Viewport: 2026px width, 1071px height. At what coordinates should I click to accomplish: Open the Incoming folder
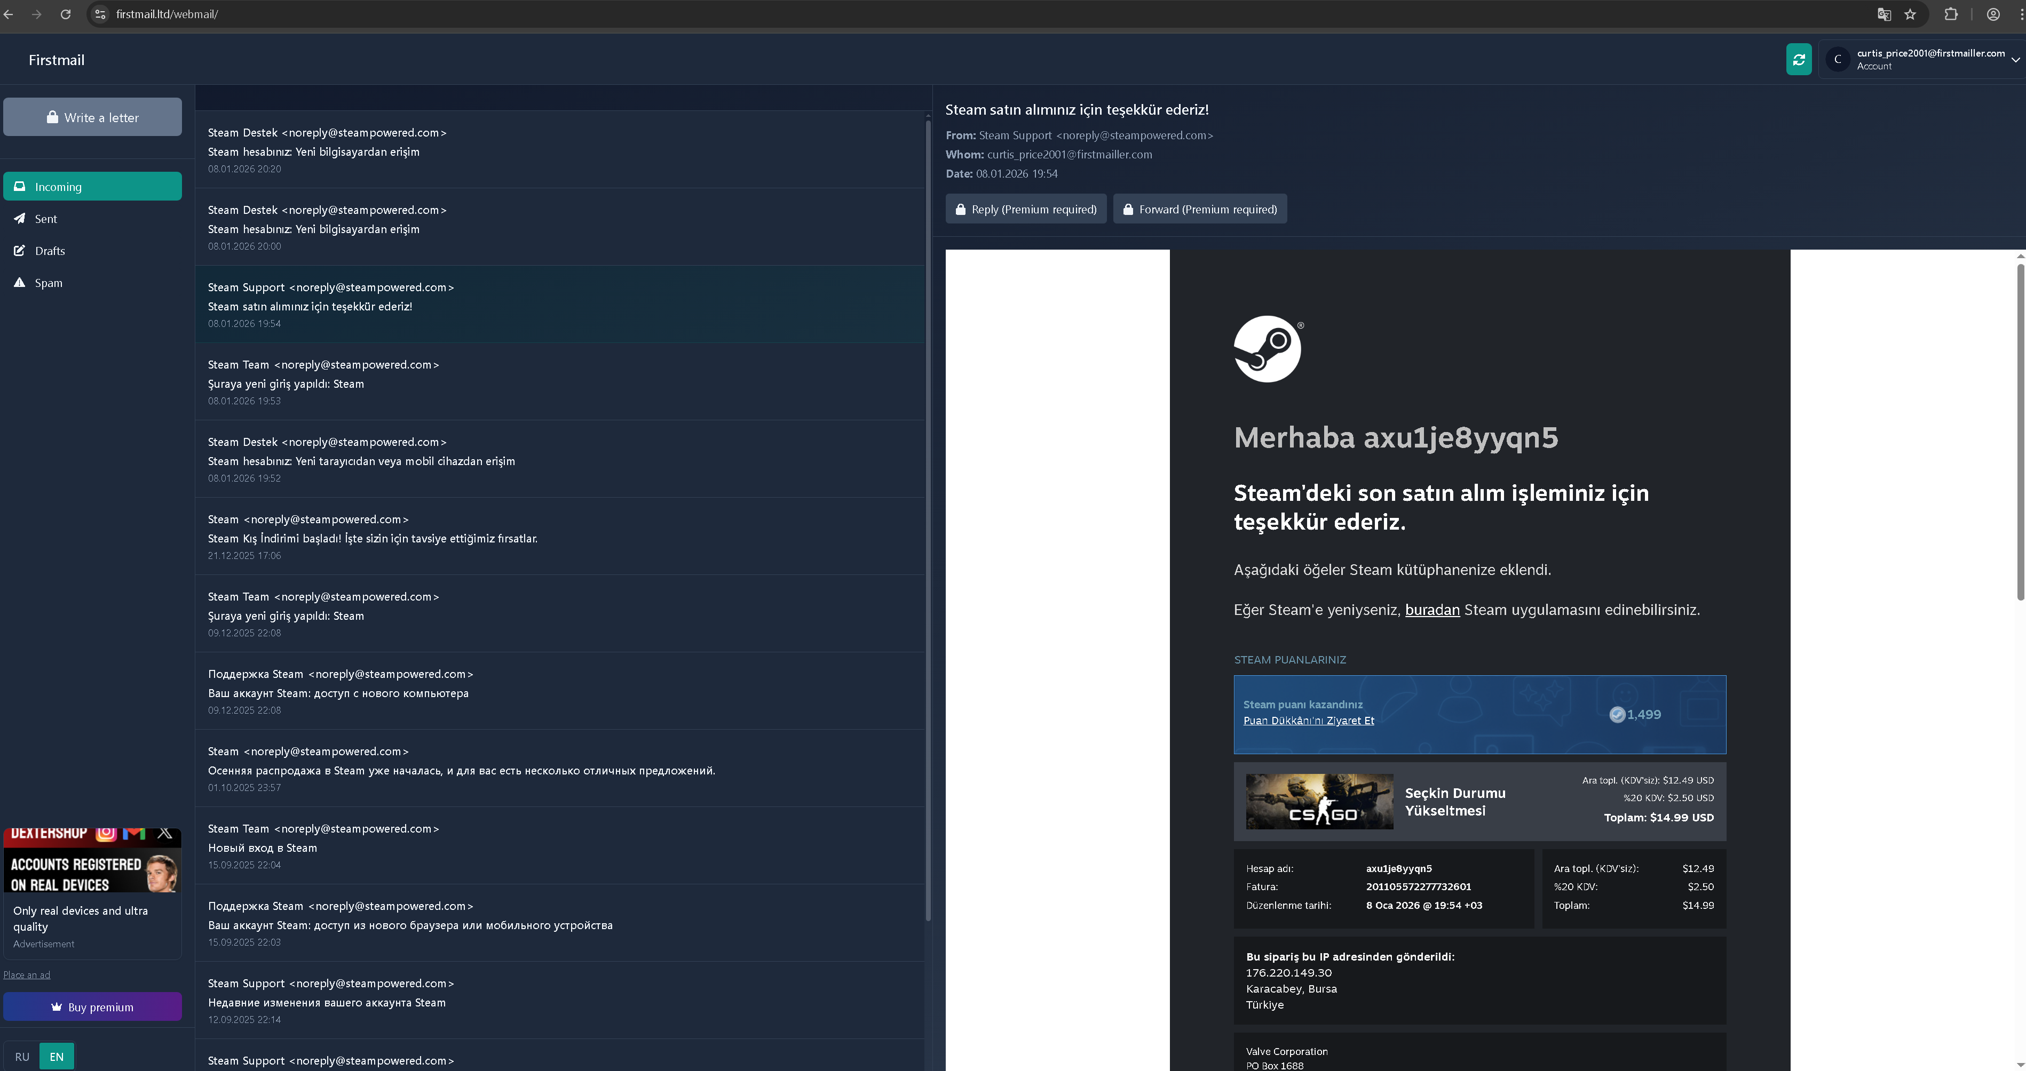[x=93, y=186]
